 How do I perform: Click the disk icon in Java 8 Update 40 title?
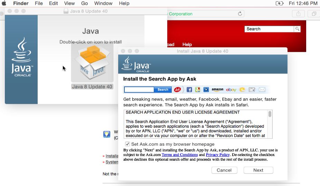[x=66, y=11]
